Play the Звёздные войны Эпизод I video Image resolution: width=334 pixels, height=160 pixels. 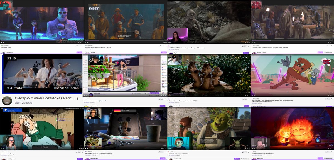click(252, 42)
